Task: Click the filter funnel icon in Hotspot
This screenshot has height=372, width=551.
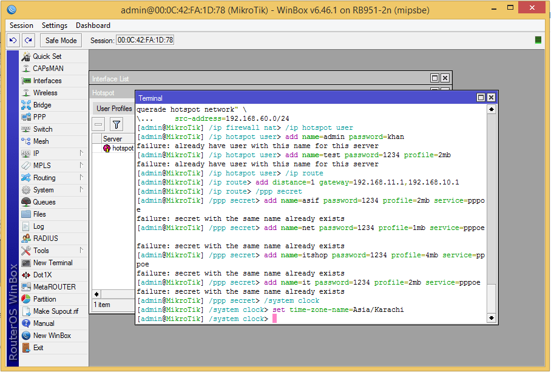Action: click(116, 124)
